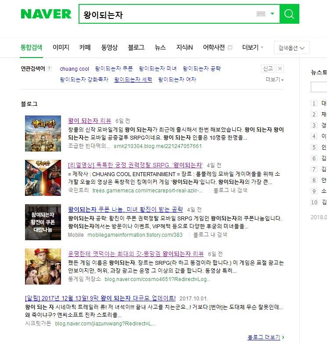Viewport: 327px width, 343px height.
Task: Click rank number 1 in news topics list
Action: coord(314,103)
